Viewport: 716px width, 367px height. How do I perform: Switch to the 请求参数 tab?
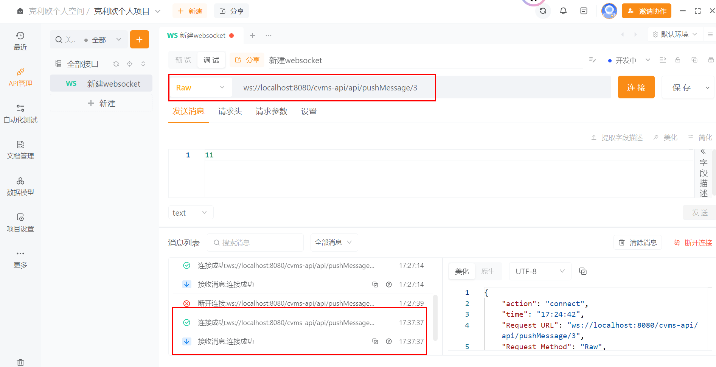pyautogui.click(x=271, y=111)
